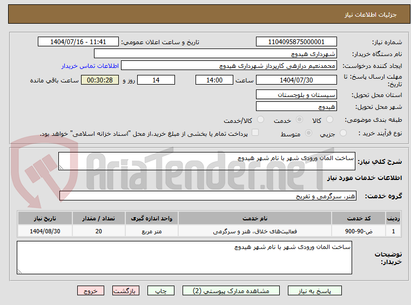Click the deadline date field 1404/07/30

(x=296, y=80)
